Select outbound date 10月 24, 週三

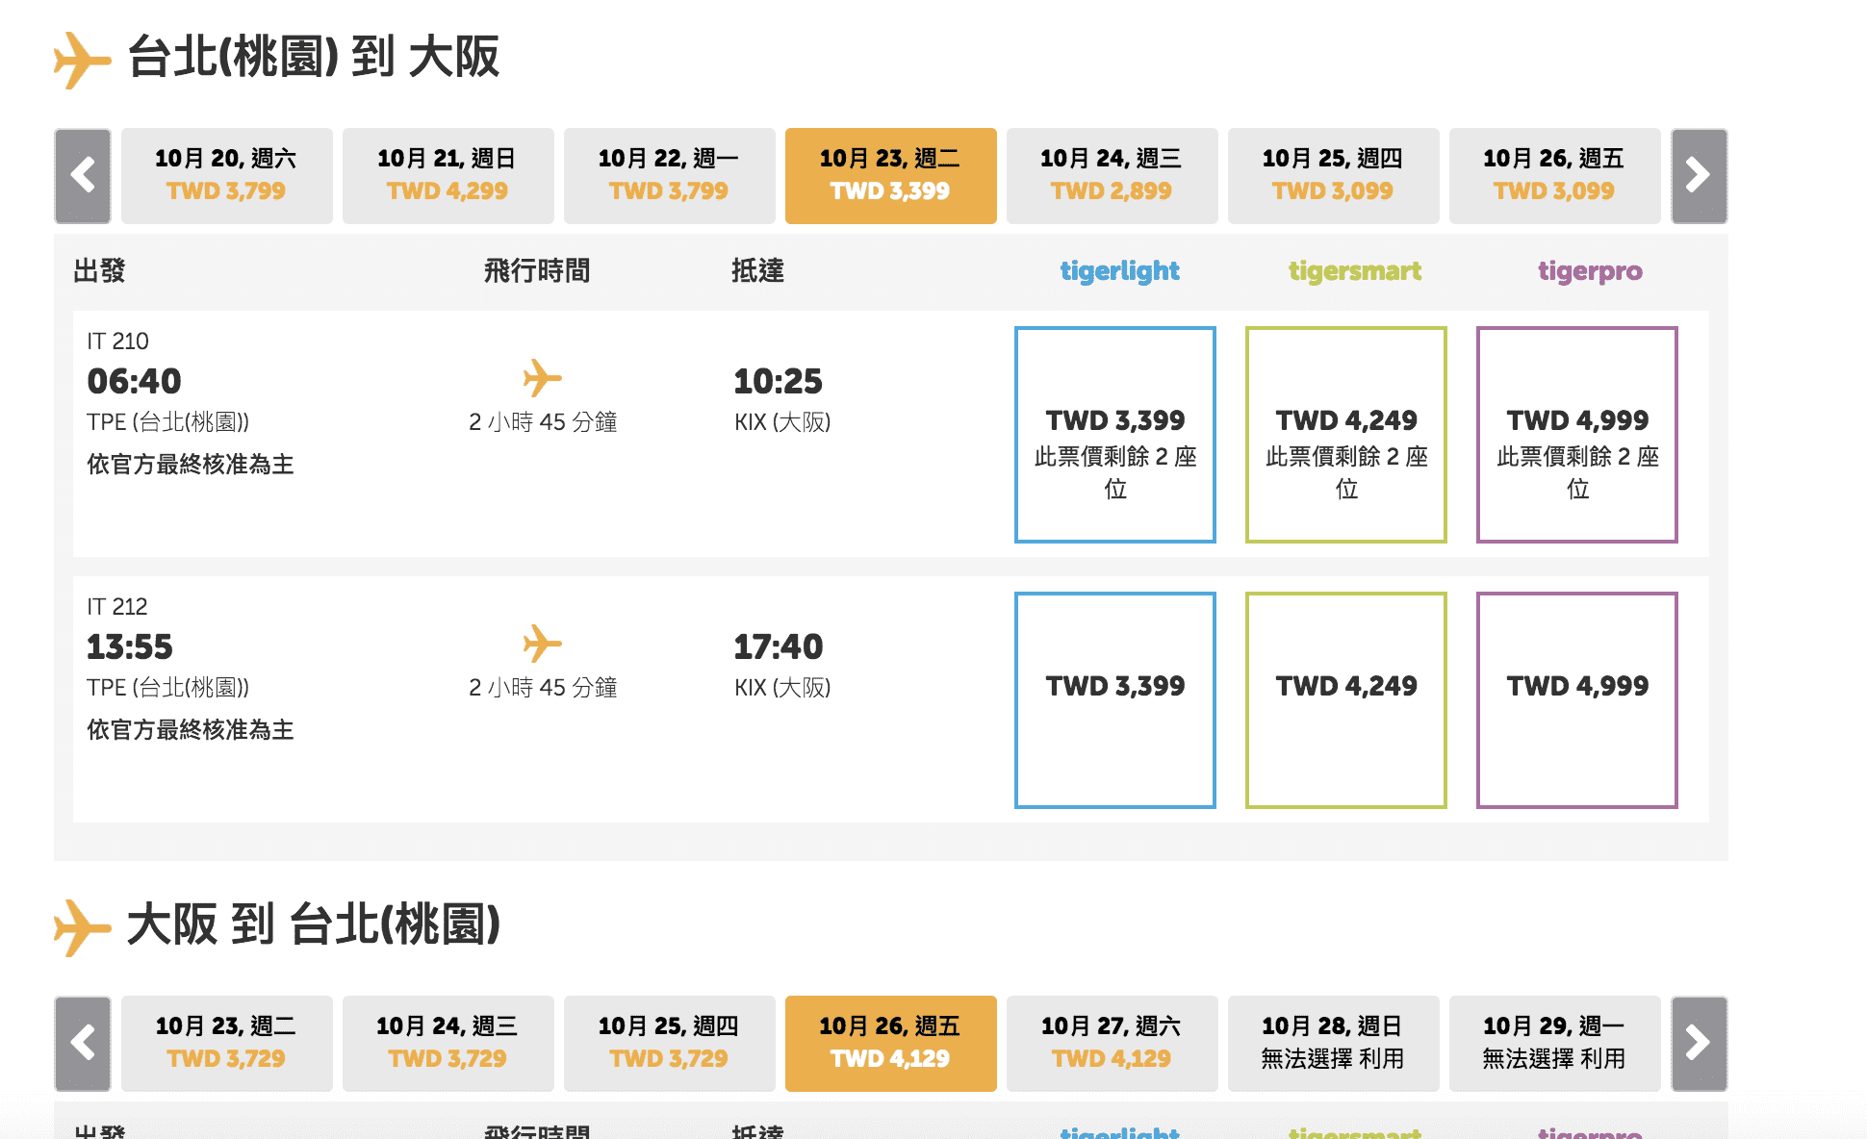tap(1113, 176)
